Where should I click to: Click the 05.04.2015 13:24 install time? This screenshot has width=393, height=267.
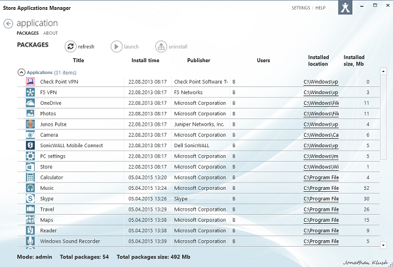pos(147,188)
